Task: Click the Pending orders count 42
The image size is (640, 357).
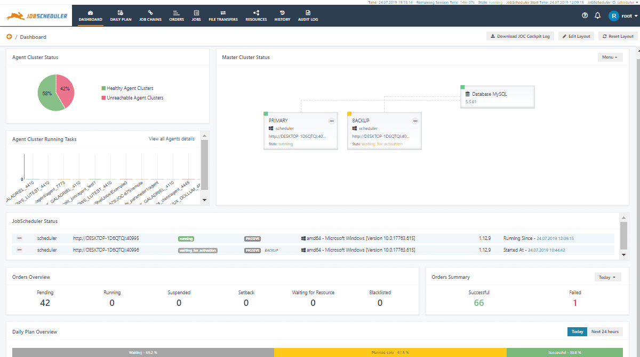Action: coord(45,303)
